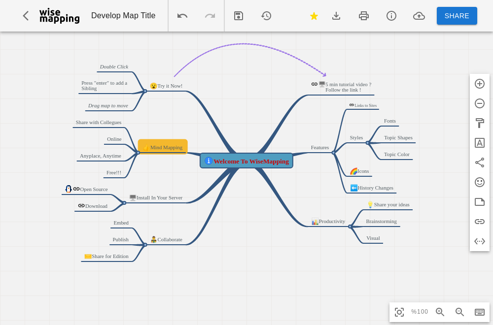Collapse the Styles branch node
This screenshot has height=325, width=493.
pos(367,143)
